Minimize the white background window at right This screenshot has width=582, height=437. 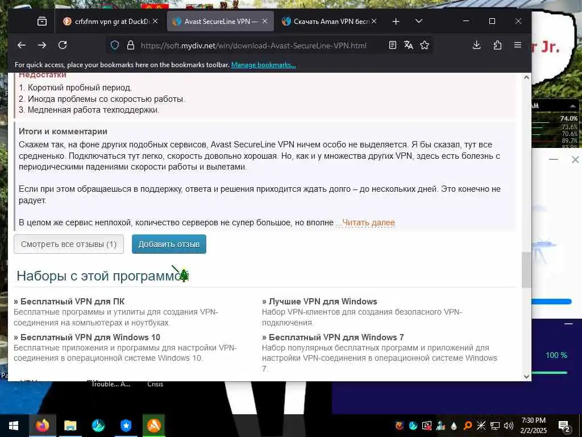click(554, 159)
